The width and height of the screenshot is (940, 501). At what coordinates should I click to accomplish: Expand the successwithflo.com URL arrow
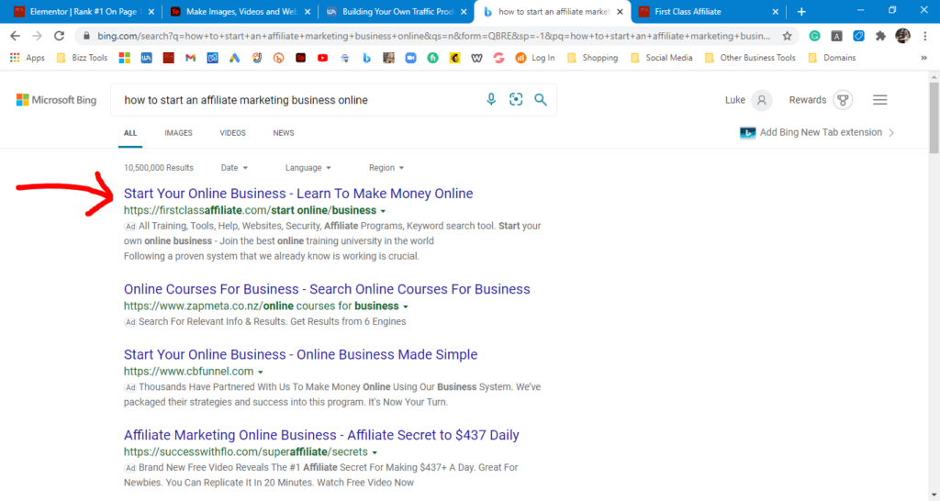[375, 452]
